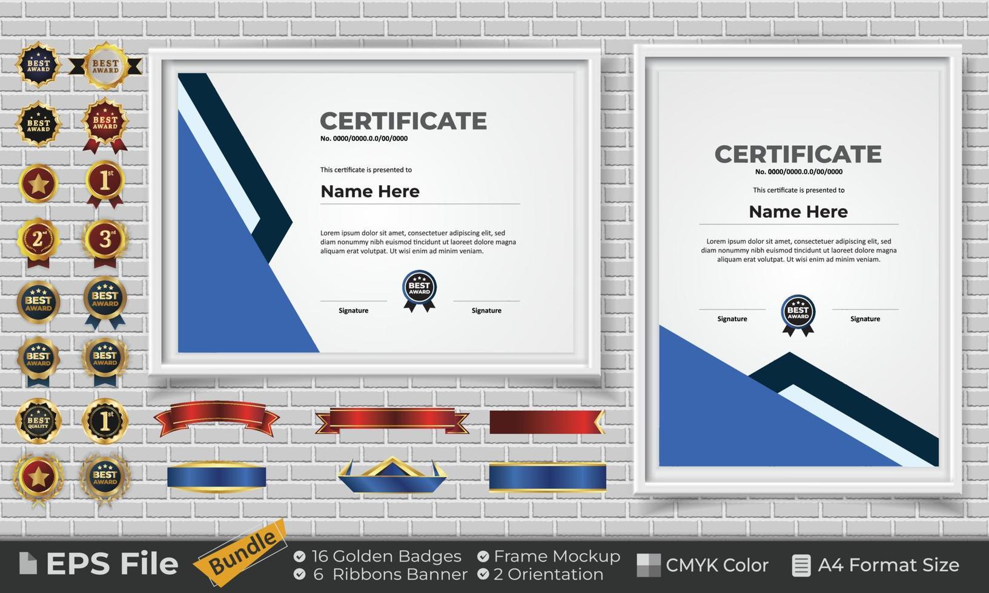Click Lorem ipsum paragraph on landscape certificate
This screenshot has height=593, width=989.
(x=418, y=242)
